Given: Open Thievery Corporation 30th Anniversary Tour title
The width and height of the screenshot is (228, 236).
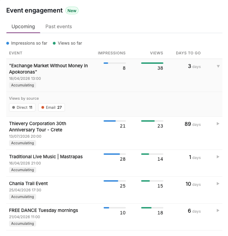Looking at the screenshot, I should [x=38, y=127].
